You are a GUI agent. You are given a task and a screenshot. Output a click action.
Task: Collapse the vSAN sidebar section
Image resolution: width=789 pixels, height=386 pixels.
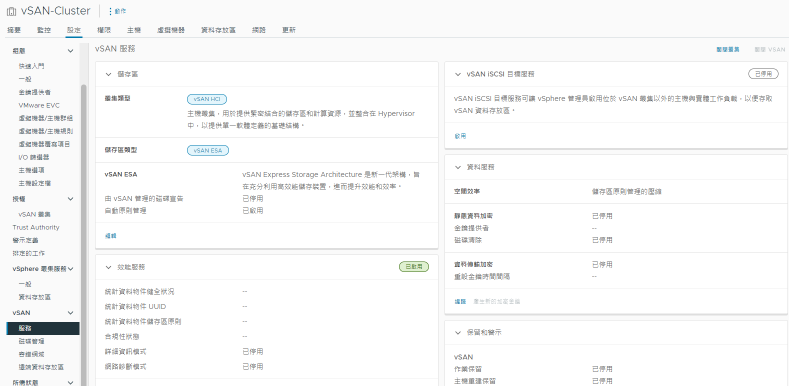coord(70,313)
